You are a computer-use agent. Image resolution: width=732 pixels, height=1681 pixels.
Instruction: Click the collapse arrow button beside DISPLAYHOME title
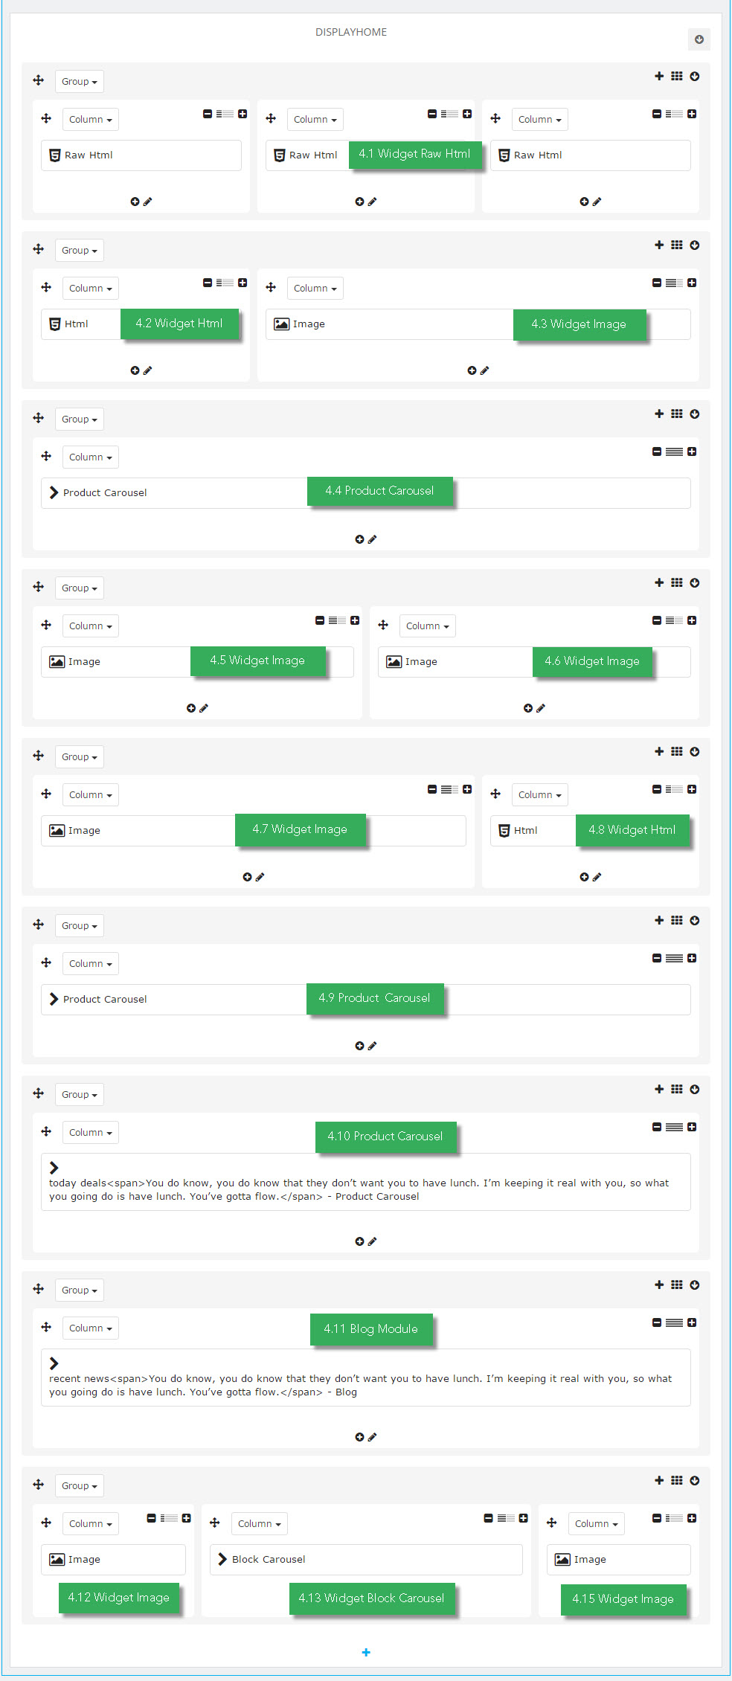[699, 39]
